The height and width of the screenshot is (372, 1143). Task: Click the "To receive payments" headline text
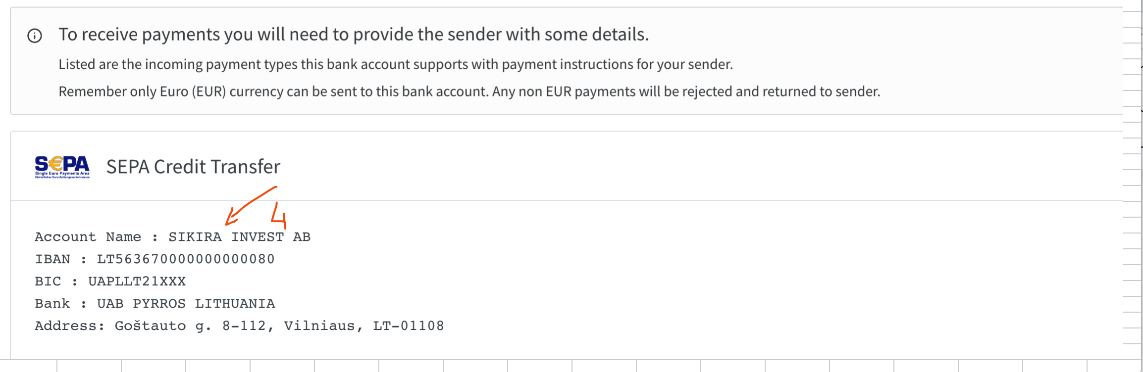tap(353, 35)
